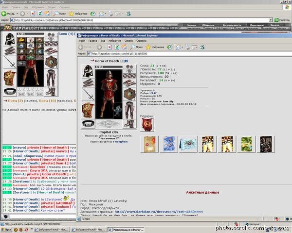Click helmet slot in Horor of Death profile
The width and height of the screenshot is (292, 233).
point(88,70)
